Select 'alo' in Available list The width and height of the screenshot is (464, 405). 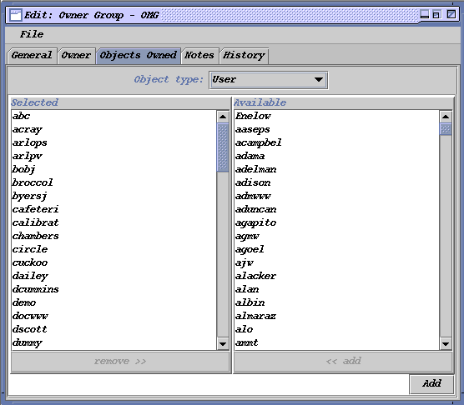tap(337, 329)
